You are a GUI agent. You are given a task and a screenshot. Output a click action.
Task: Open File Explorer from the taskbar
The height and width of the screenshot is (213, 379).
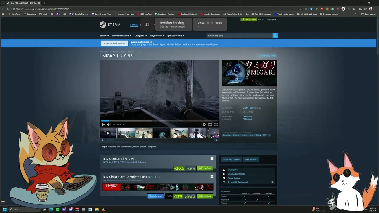(x=97, y=209)
